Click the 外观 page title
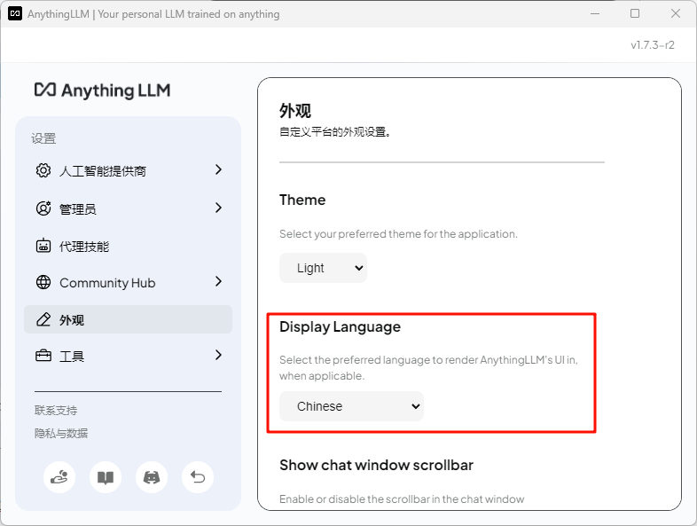697x526 pixels. [295, 111]
